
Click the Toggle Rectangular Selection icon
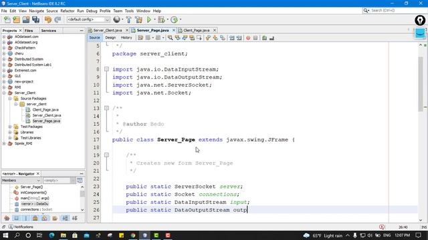199,38
